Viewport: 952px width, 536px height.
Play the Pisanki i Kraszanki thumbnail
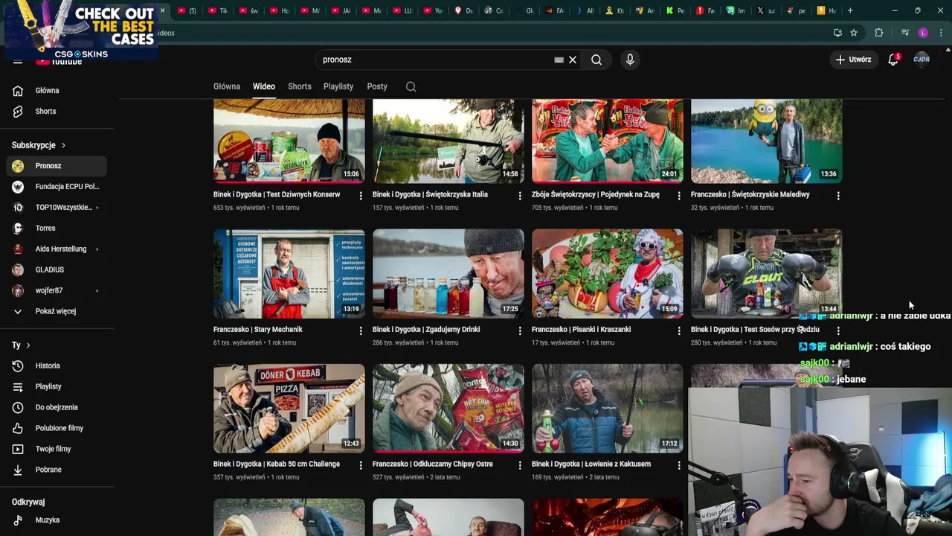click(x=608, y=274)
